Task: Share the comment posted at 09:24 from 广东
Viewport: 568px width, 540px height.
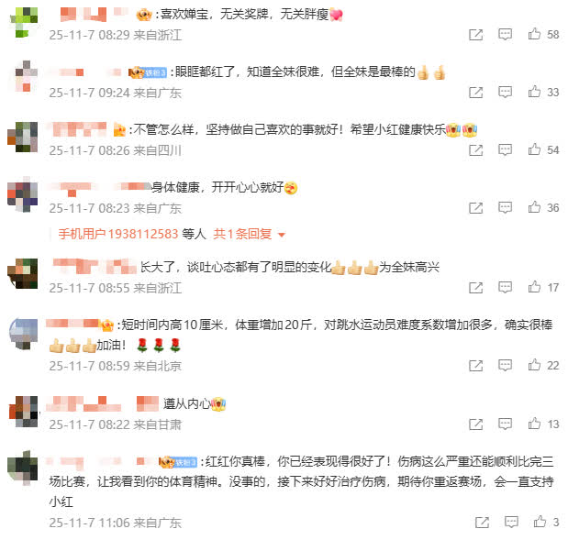Action: [475, 93]
